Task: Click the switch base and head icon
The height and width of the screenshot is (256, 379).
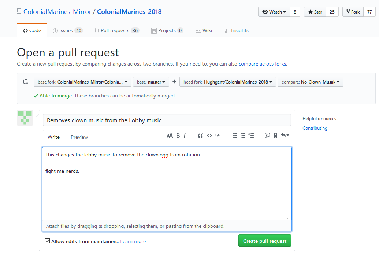Action: 25,81
